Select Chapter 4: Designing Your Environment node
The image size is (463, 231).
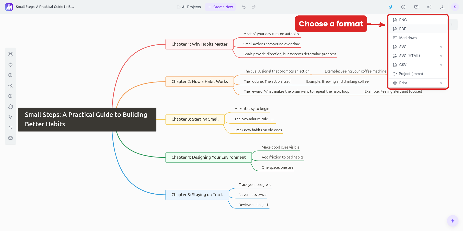(209, 157)
